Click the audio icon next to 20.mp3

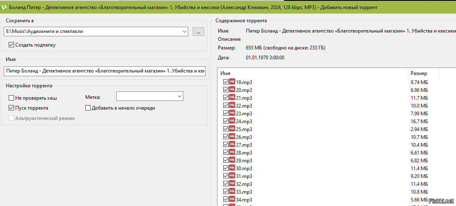tap(232, 90)
